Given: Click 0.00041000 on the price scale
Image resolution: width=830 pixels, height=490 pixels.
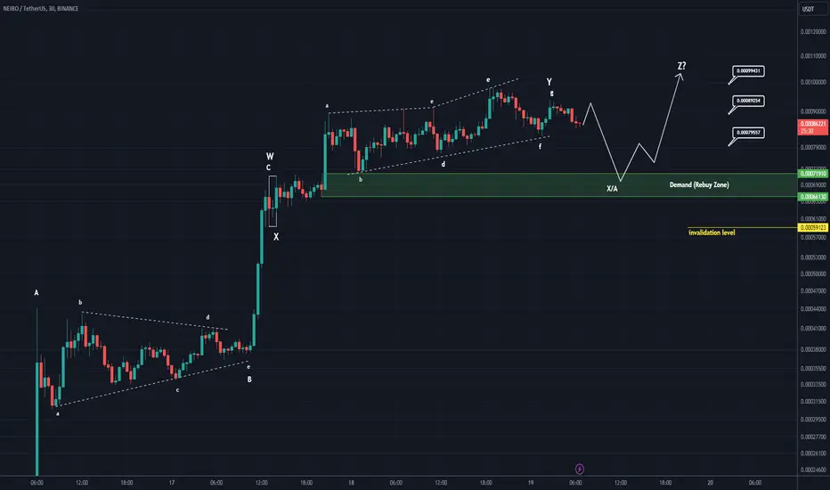Looking at the screenshot, I should (812, 329).
